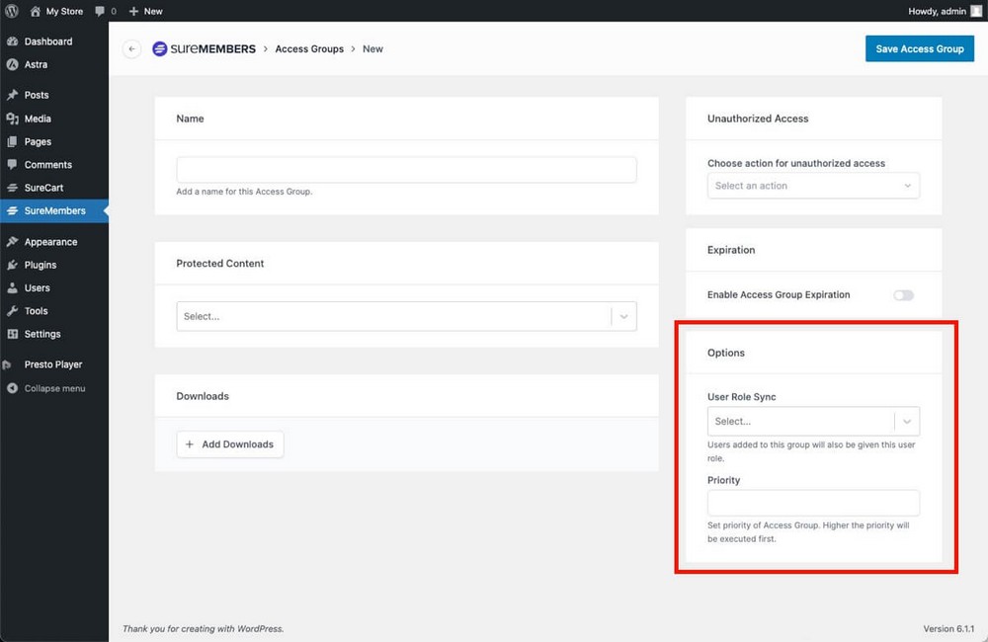Click the Settings sliders icon
The image size is (988, 642).
pos(12,334)
